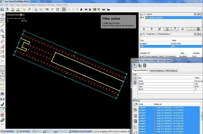Expand the left toolbar's double-chevron overflow
The image size is (203, 134).
pos(2,61)
